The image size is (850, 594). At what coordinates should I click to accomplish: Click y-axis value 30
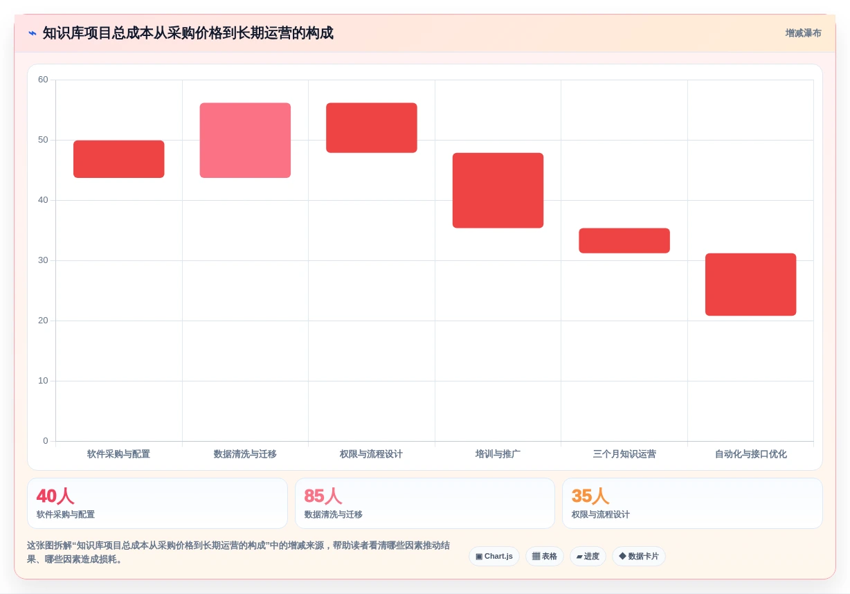[x=43, y=260]
